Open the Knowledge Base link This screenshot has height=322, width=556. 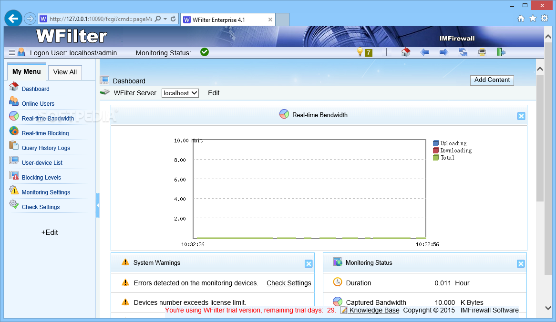[374, 310]
